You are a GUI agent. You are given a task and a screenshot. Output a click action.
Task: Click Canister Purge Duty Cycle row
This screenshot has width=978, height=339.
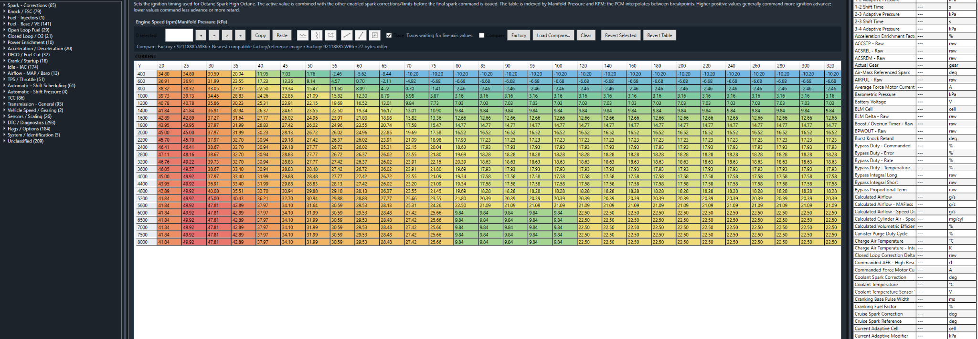coord(914,234)
